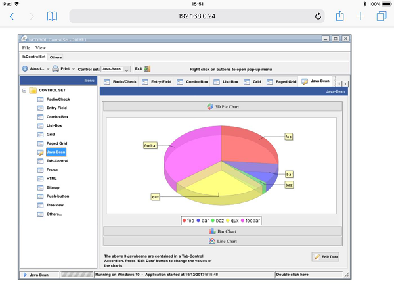Tap the Safari share icon

coord(339,15)
